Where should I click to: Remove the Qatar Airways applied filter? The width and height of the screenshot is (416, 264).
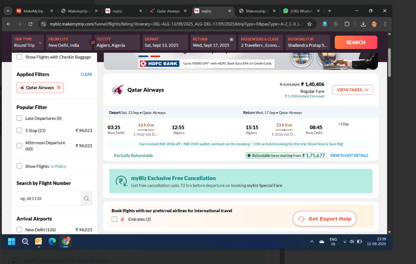click(x=58, y=88)
